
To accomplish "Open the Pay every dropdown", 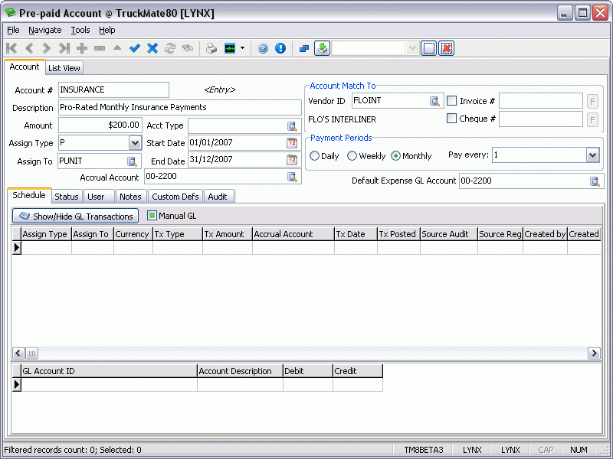I will point(592,155).
